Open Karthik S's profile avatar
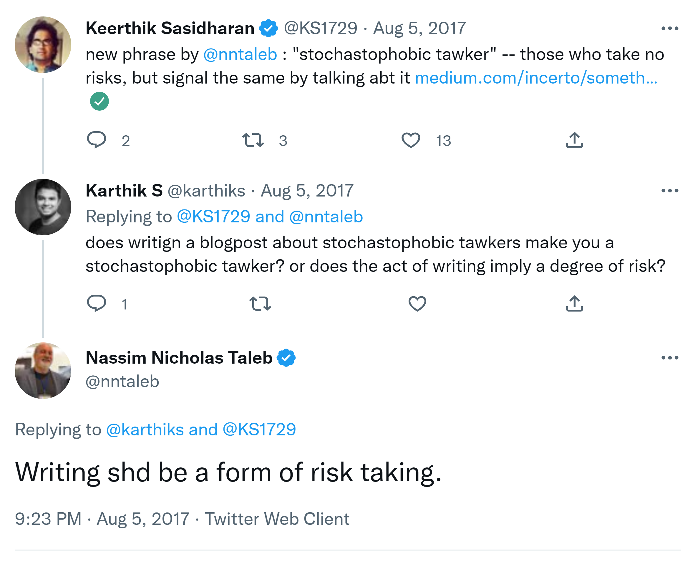695x561 pixels. 43,207
